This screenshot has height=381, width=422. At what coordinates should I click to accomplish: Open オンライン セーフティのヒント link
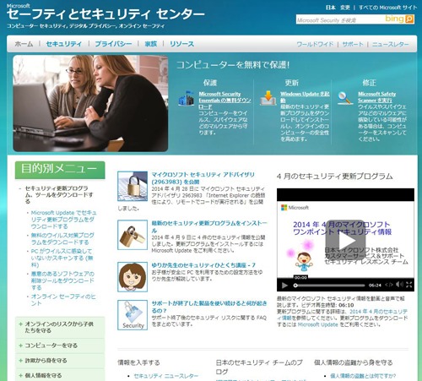[63, 300]
